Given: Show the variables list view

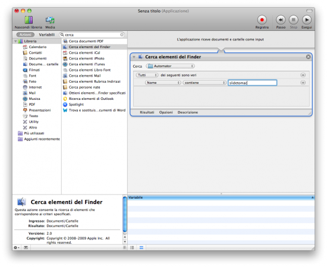Looking at the screenshot, I should 142,247.
